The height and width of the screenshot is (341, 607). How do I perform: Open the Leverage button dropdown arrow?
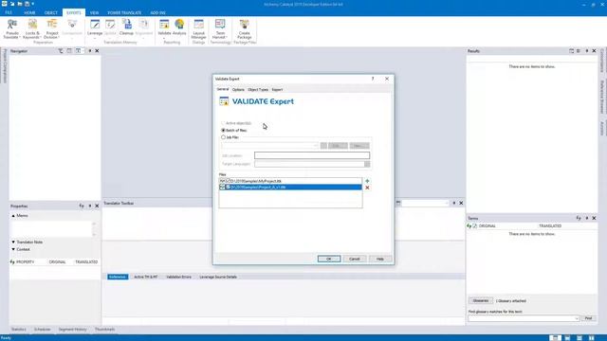click(x=95, y=38)
